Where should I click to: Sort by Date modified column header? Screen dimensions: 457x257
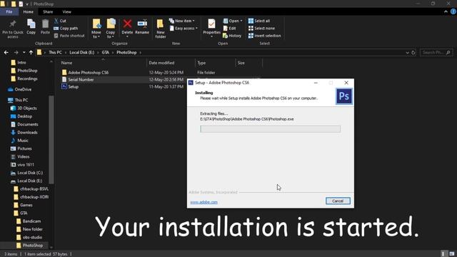(x=171, y=63)
